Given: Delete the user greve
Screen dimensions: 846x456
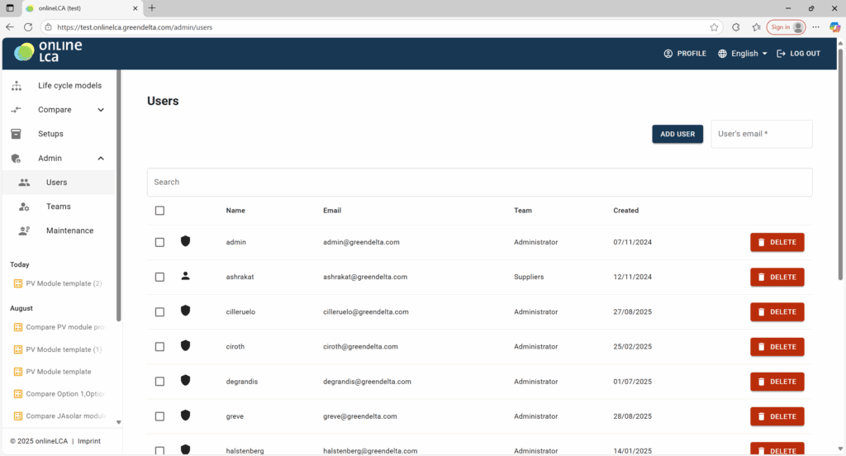Looking at the screenshot, I should tap(777, 416).
